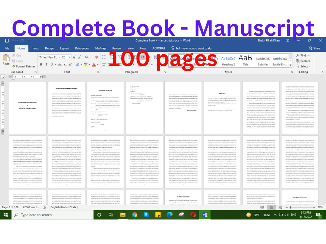Open the Mailings tab
This screenshot has height=244, width=326.
coord(100,48)
